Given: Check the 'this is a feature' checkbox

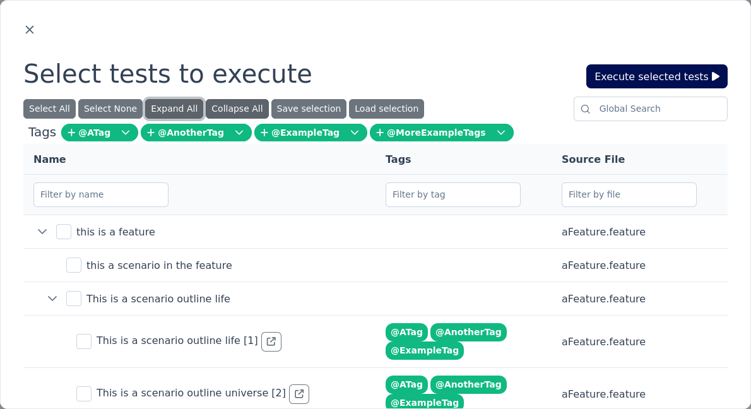Looking at the screenshot, I should point(64,232).
